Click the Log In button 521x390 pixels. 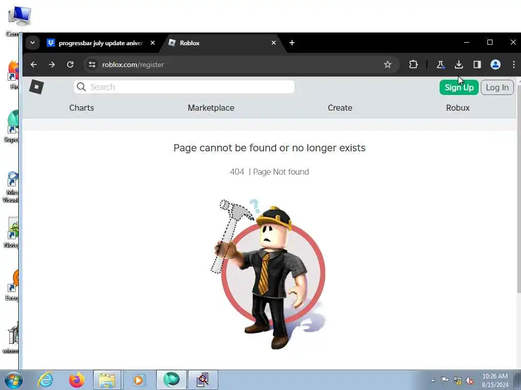(x=497, y=87)
